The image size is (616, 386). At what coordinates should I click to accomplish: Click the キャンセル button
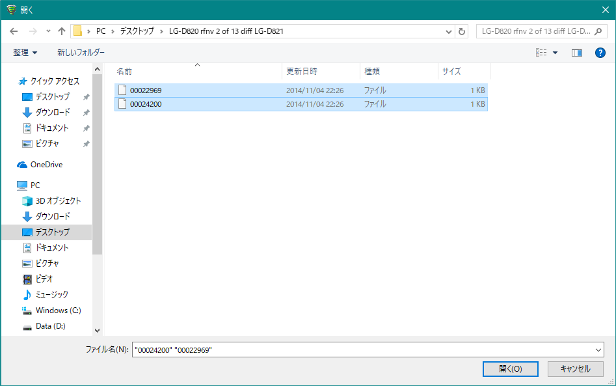575,368
